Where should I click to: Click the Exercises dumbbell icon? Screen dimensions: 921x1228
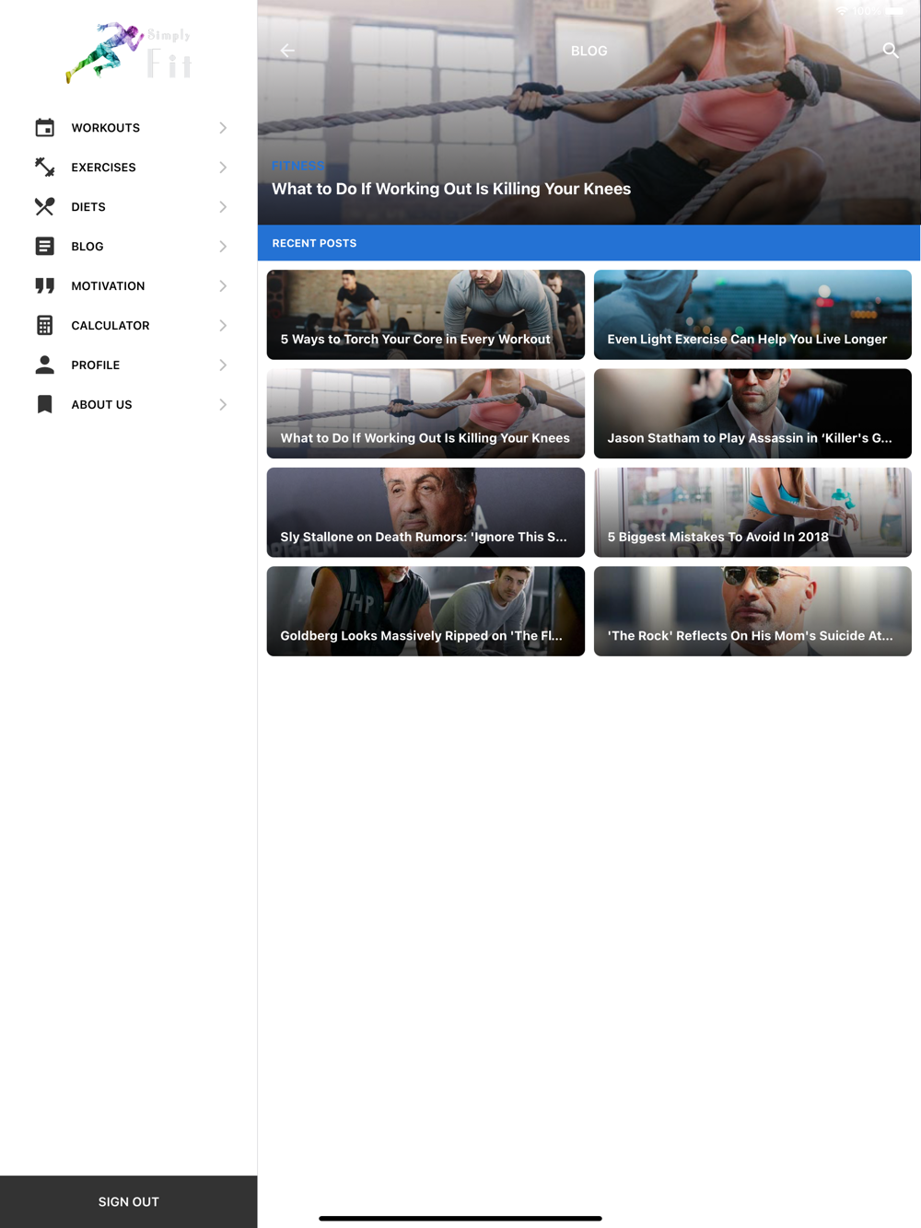click(44, 168)
